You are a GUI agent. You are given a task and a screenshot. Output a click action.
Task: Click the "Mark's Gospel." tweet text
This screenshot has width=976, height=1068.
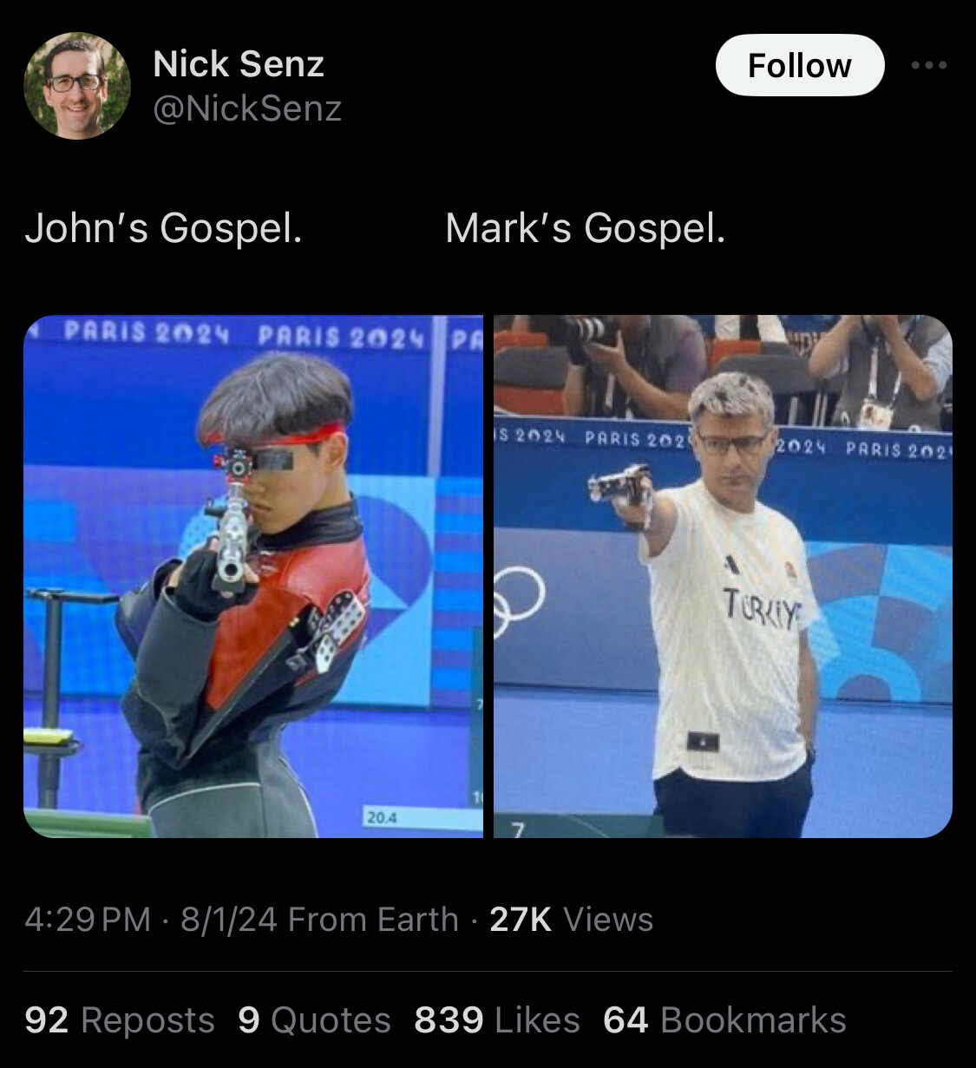pos(585,228)
